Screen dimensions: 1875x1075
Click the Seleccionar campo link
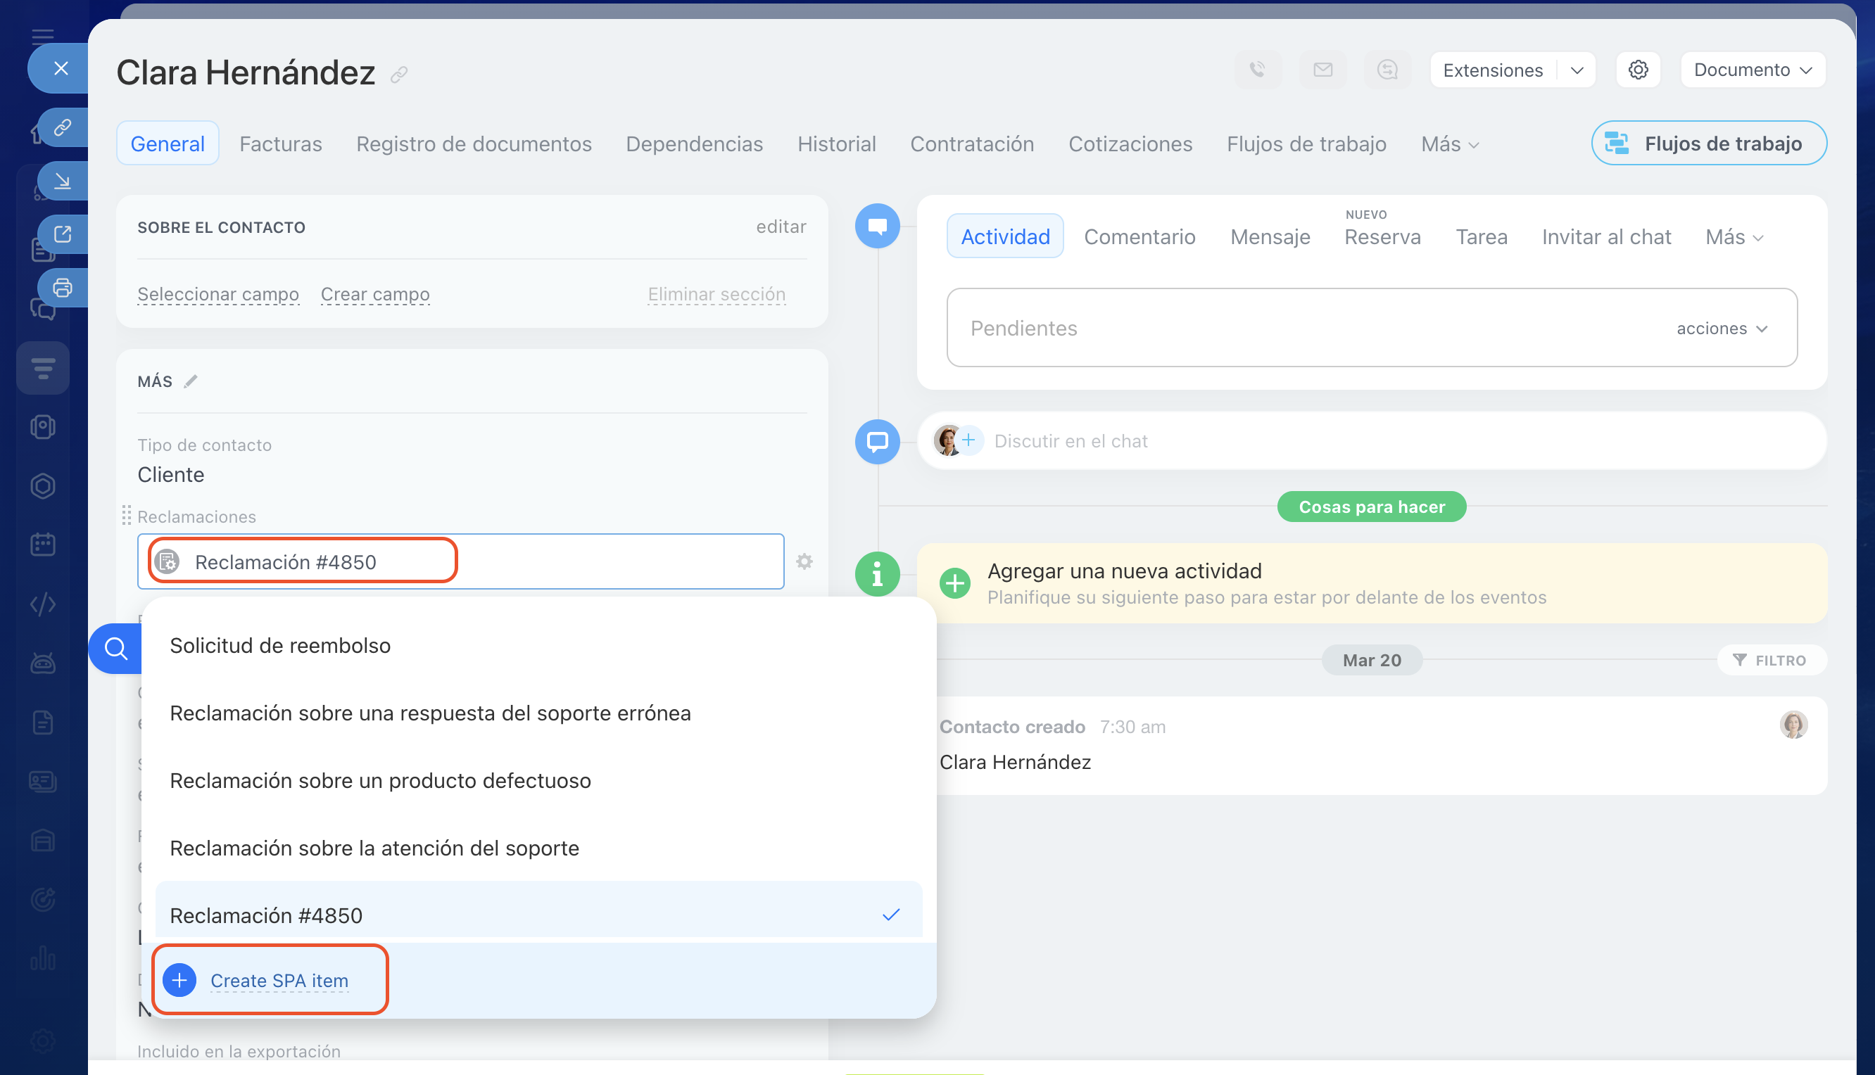(218, 294)
